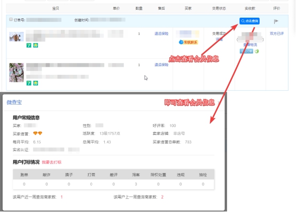The height and width of the screenshot is (212, 296).
Task: Click the 实名认证 label
Action: point(21,150)
